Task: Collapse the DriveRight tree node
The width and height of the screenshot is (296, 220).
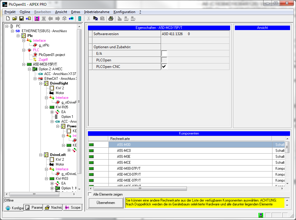Action: tap(41, 83)
